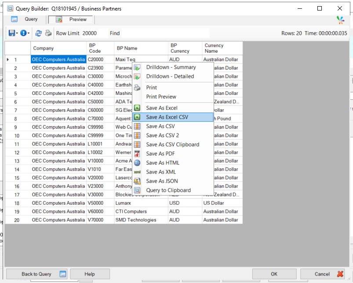Click the Refresh arrows icon
This screenshot has width=353, height=283.
(39, 33)
